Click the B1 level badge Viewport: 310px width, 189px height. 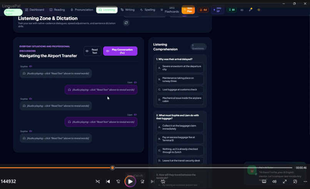click(232, 10)
